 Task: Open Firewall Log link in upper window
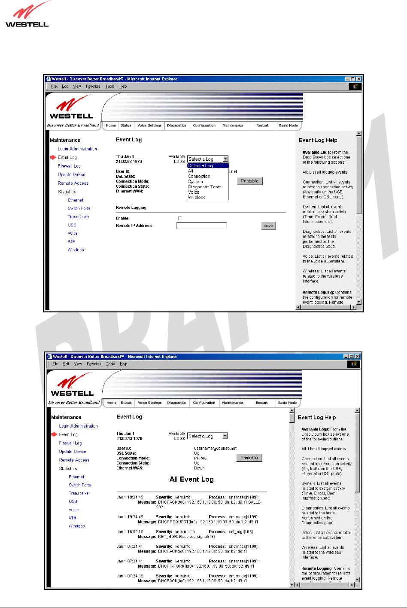click(69, 166)
